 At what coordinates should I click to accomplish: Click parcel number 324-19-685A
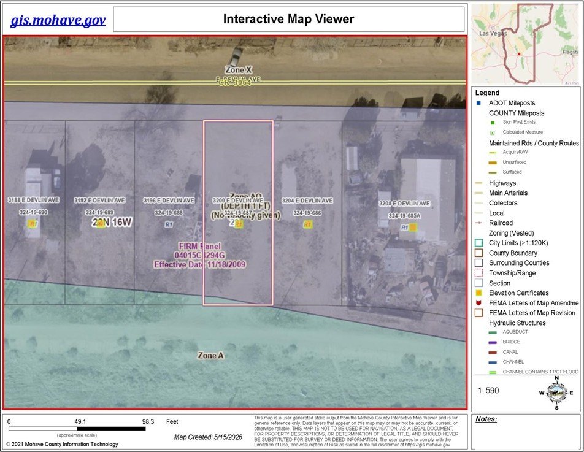[x=404, y=216]
